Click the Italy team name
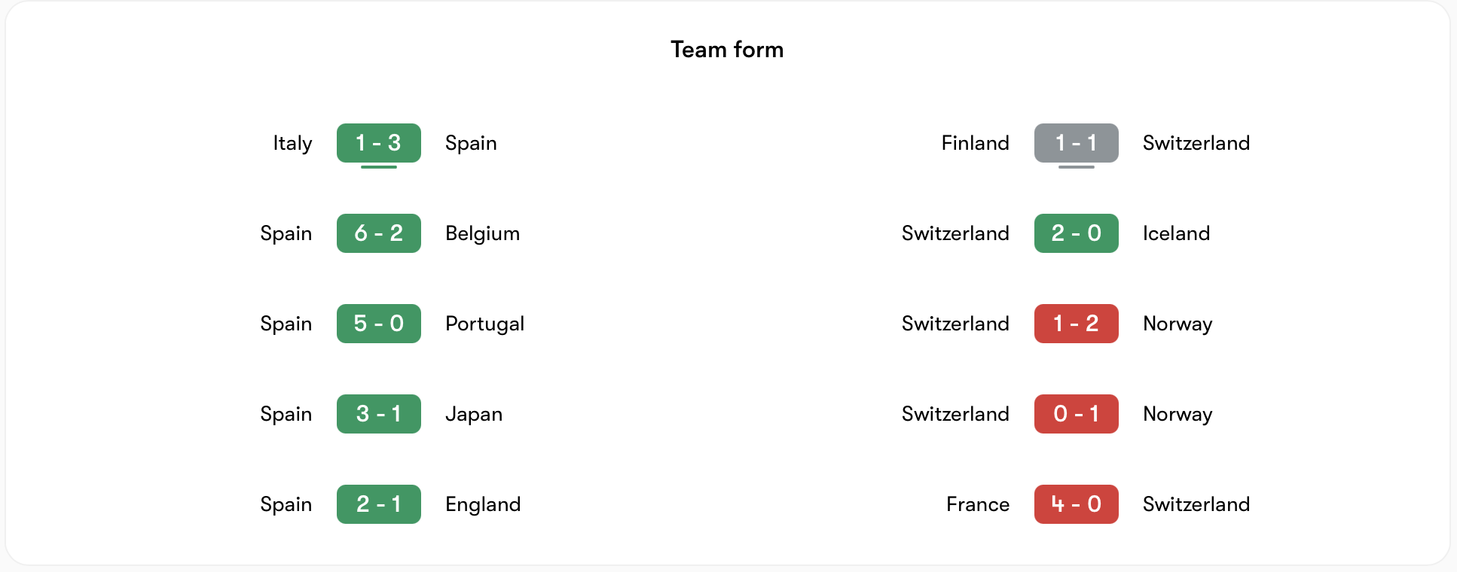The width and height of the screenshot is (1457, 572). tap(292, 143)
